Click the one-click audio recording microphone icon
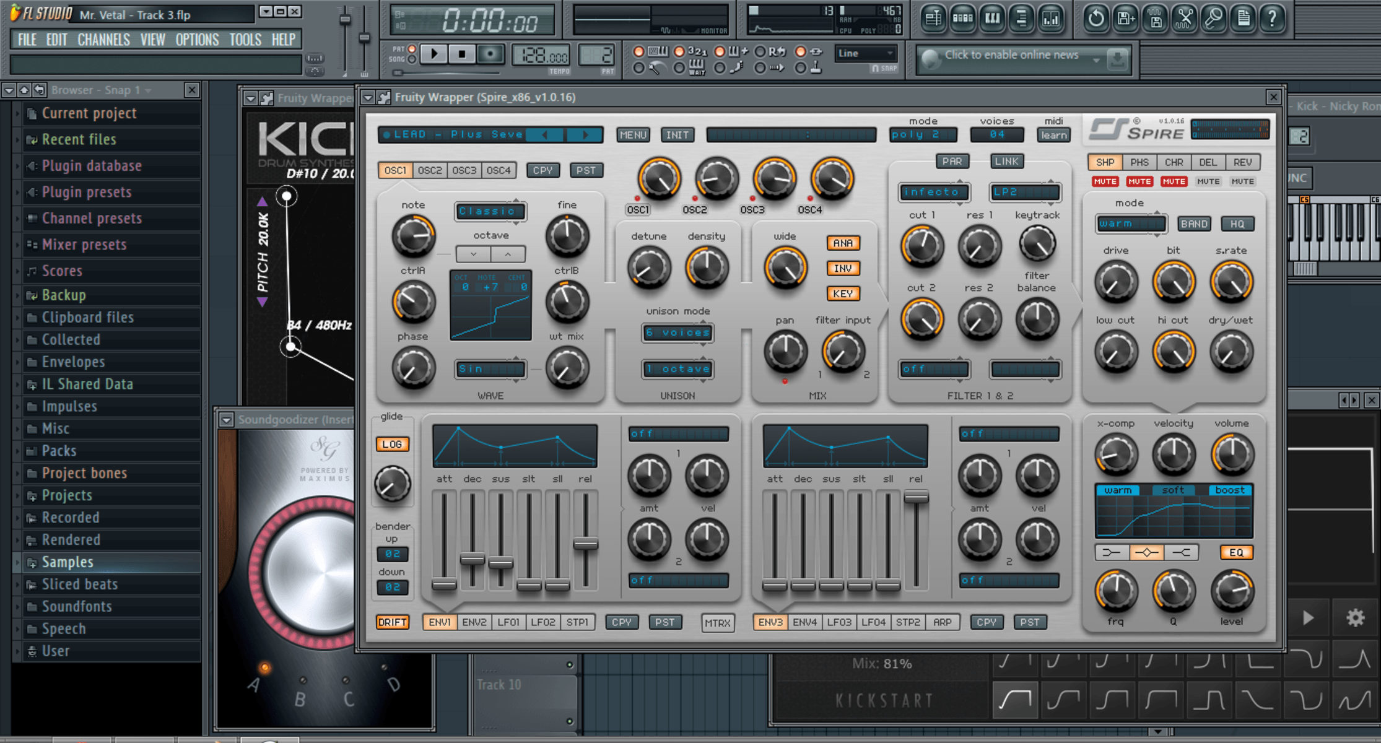This screenshot has width=1381, height=743. (x=1214, y=19)
